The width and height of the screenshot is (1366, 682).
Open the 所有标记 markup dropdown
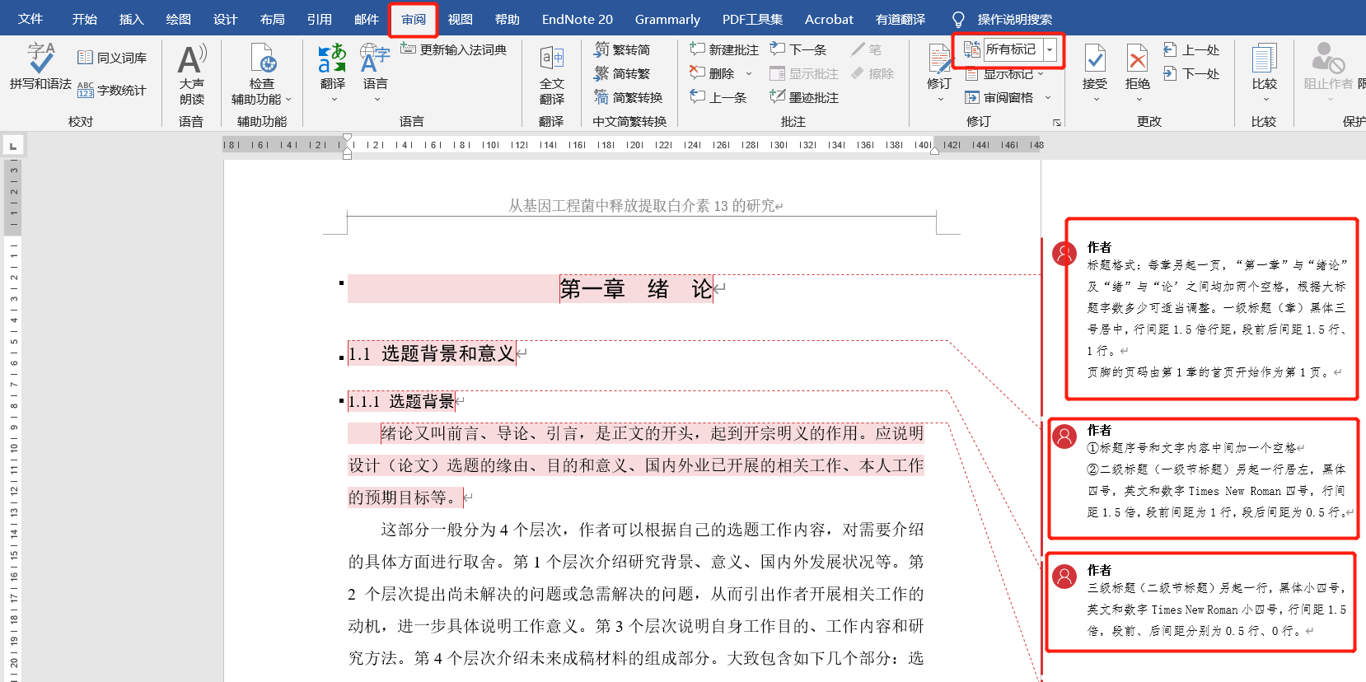coord(1050,49)
